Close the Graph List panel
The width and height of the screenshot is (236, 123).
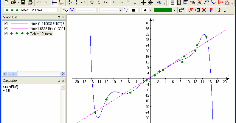click(63, 17)
